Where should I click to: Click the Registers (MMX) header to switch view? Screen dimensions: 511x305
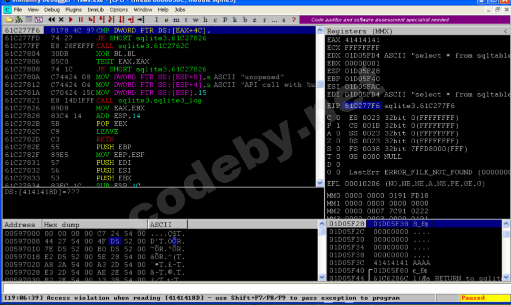[359, 31]
